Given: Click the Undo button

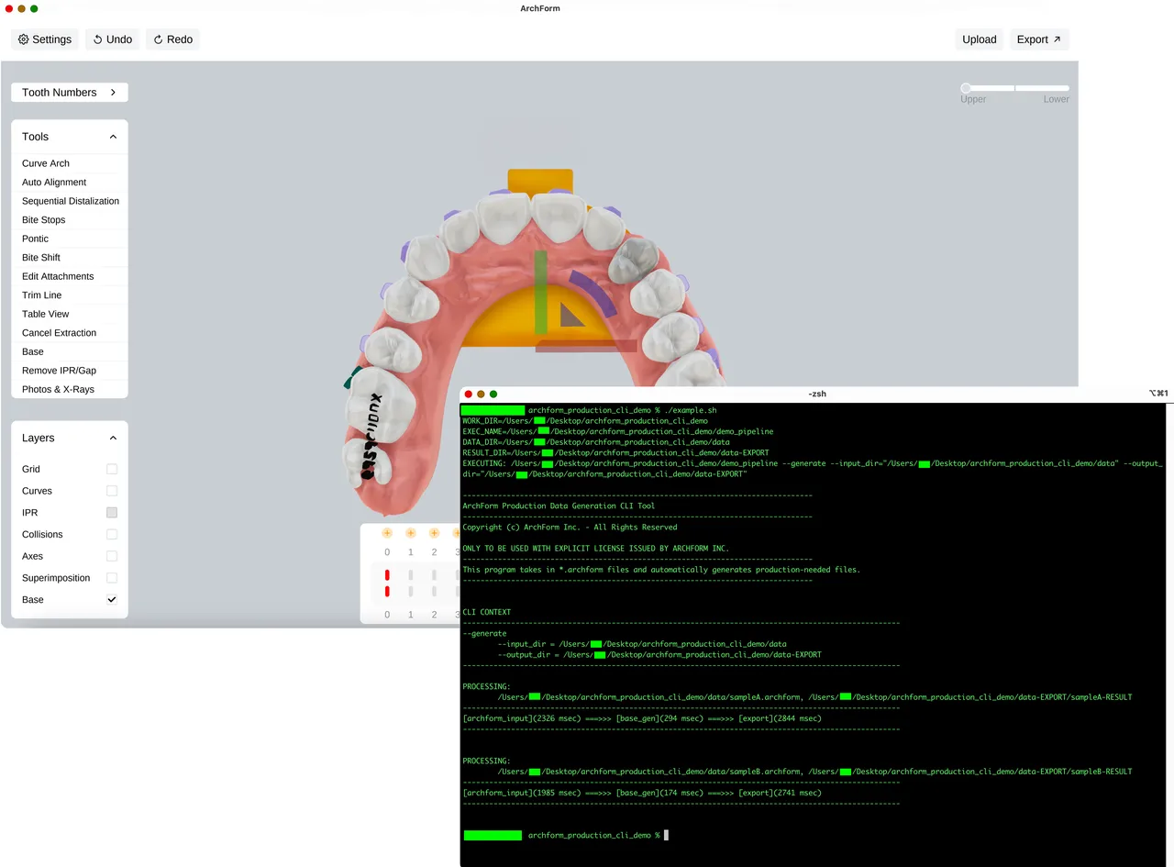Looking at the screenshot, I should 113,39.
